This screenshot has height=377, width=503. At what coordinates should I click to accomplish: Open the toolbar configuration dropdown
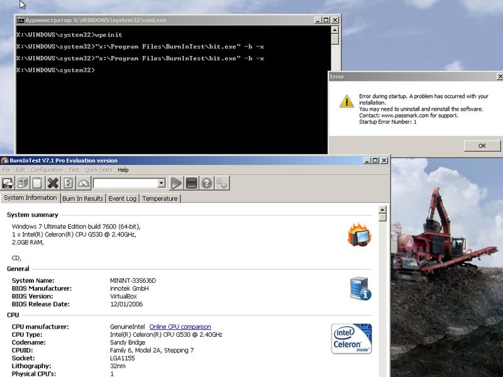point(162,183)
